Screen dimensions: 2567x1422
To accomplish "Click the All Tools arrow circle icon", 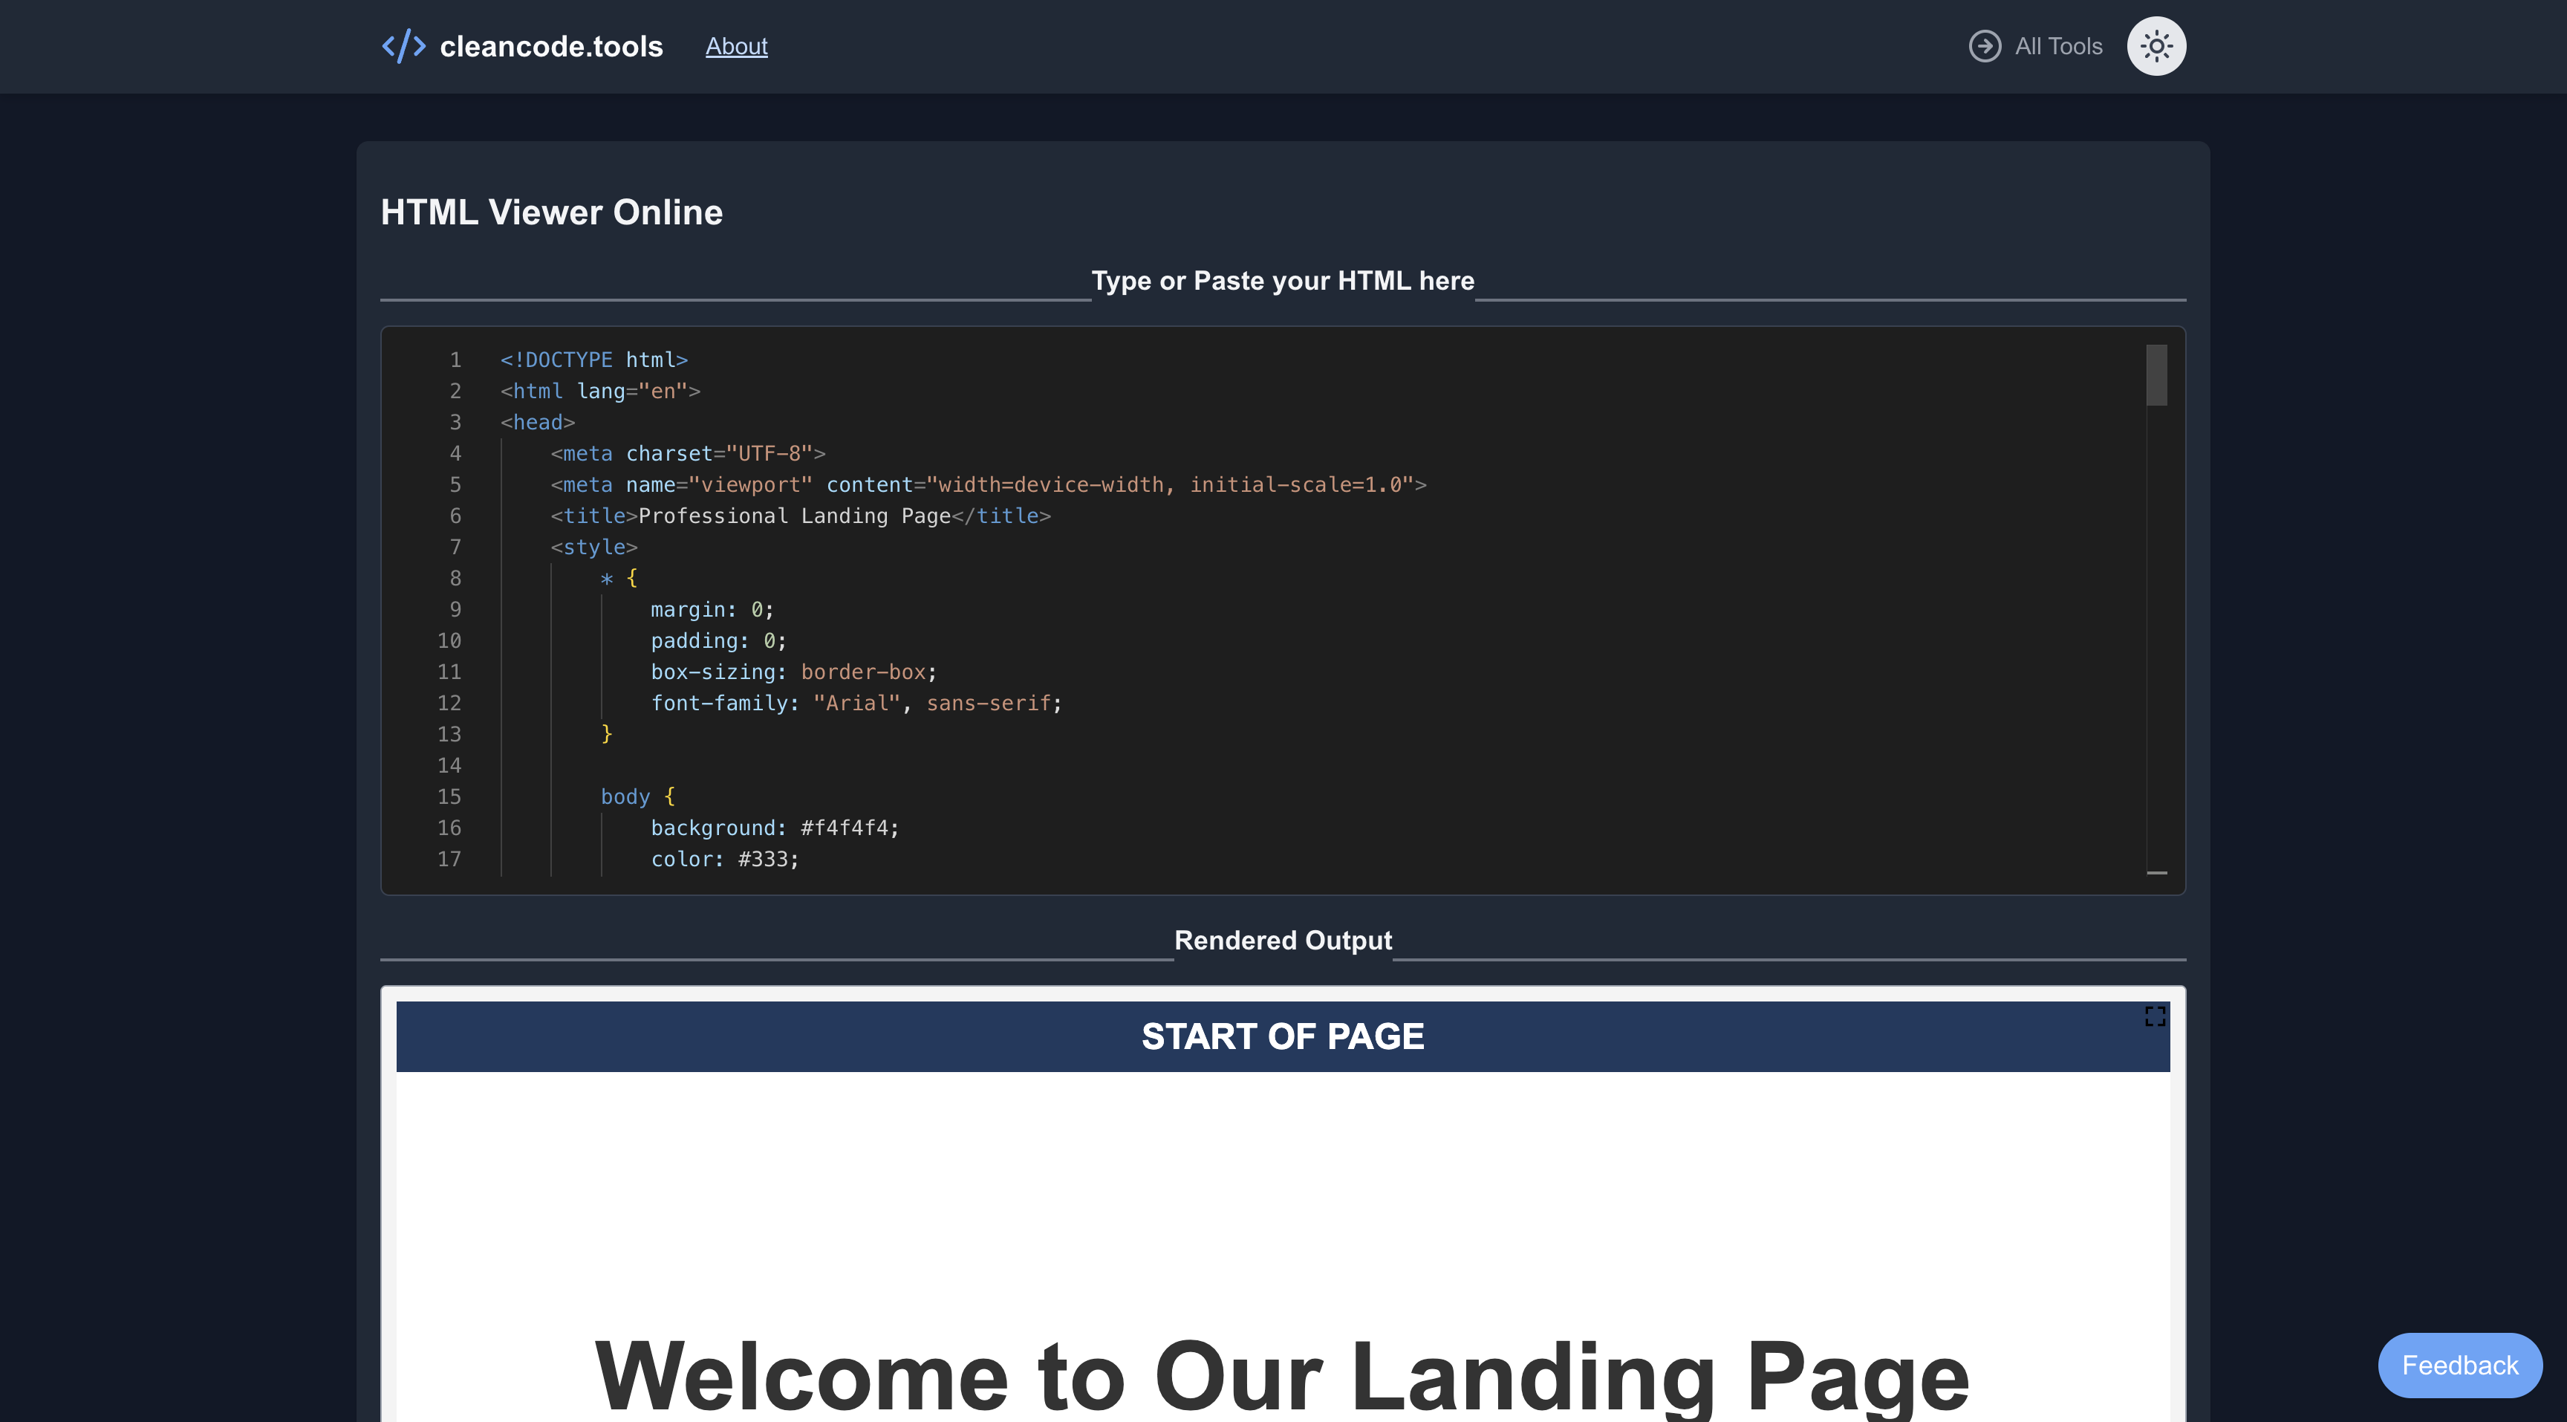I will 1984,46.
